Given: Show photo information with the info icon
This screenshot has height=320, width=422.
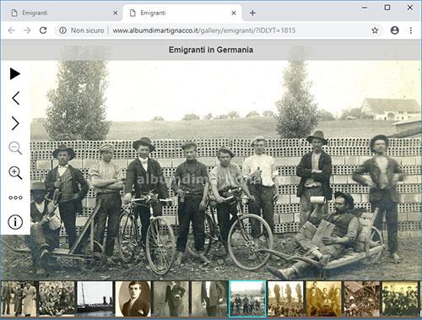Looking at the screenshot, I should coord(15,222).
